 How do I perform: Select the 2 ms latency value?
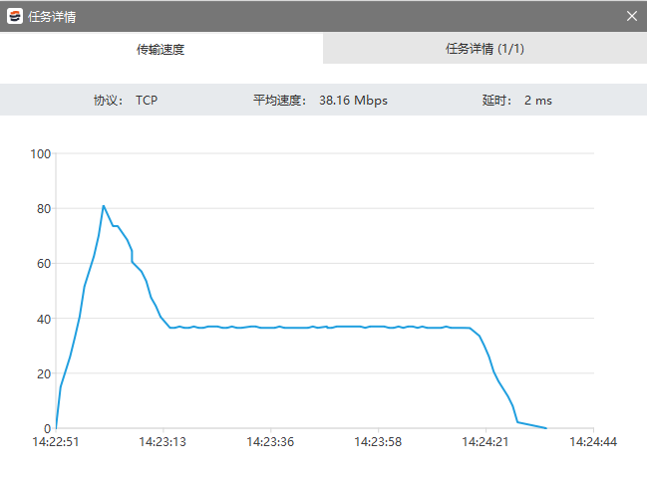537,101
